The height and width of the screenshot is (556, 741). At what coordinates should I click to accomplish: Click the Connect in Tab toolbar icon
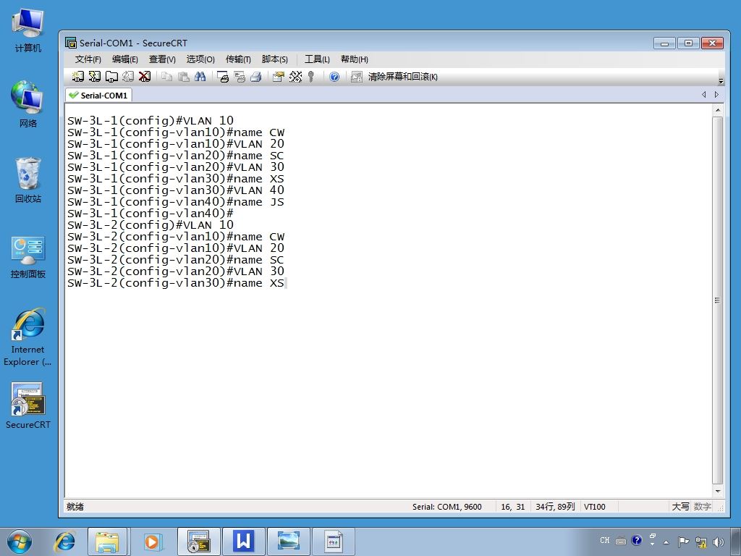click(111, 77)
